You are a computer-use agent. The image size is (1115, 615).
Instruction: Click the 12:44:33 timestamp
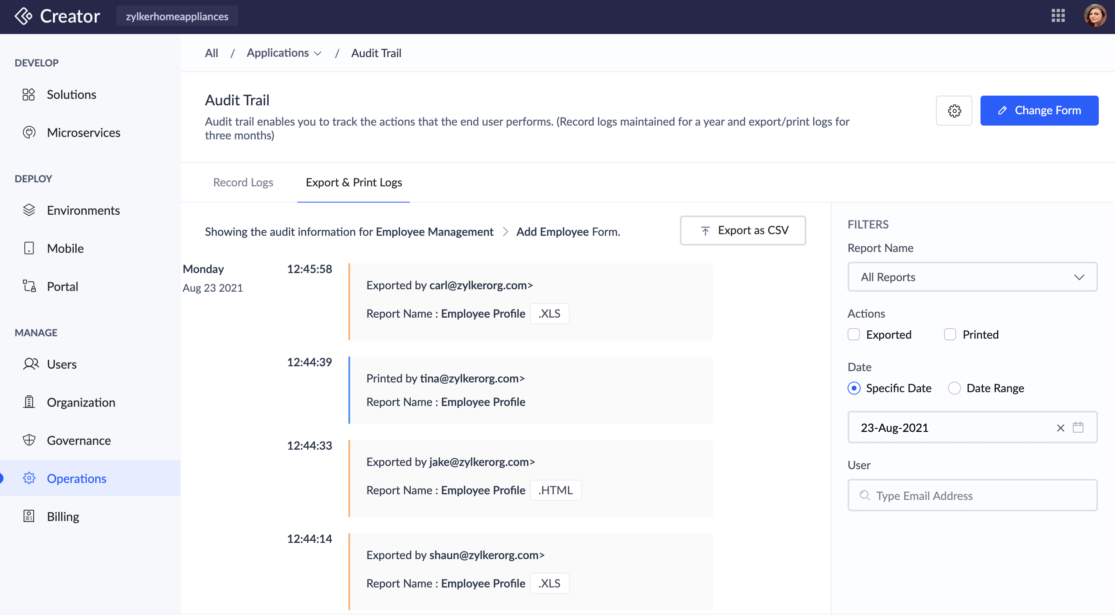coord(310,446)
